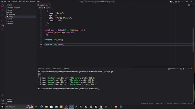Change CRLF end-of-line sequence
This screenshot has width=195, height=109.
coord(162,104)
